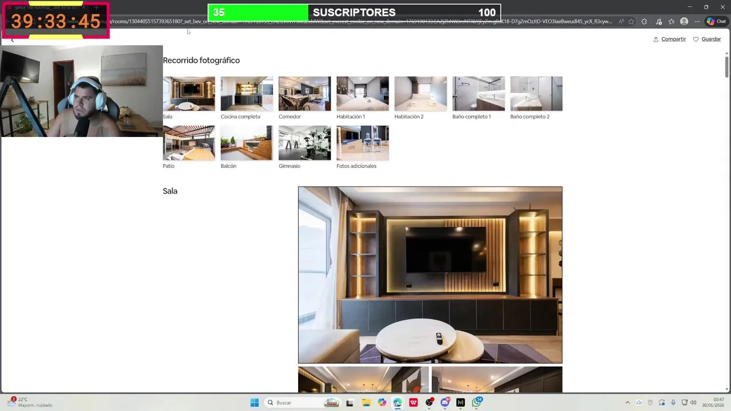
Task: Open the browser profile avatar
Action: coord(684,22)
